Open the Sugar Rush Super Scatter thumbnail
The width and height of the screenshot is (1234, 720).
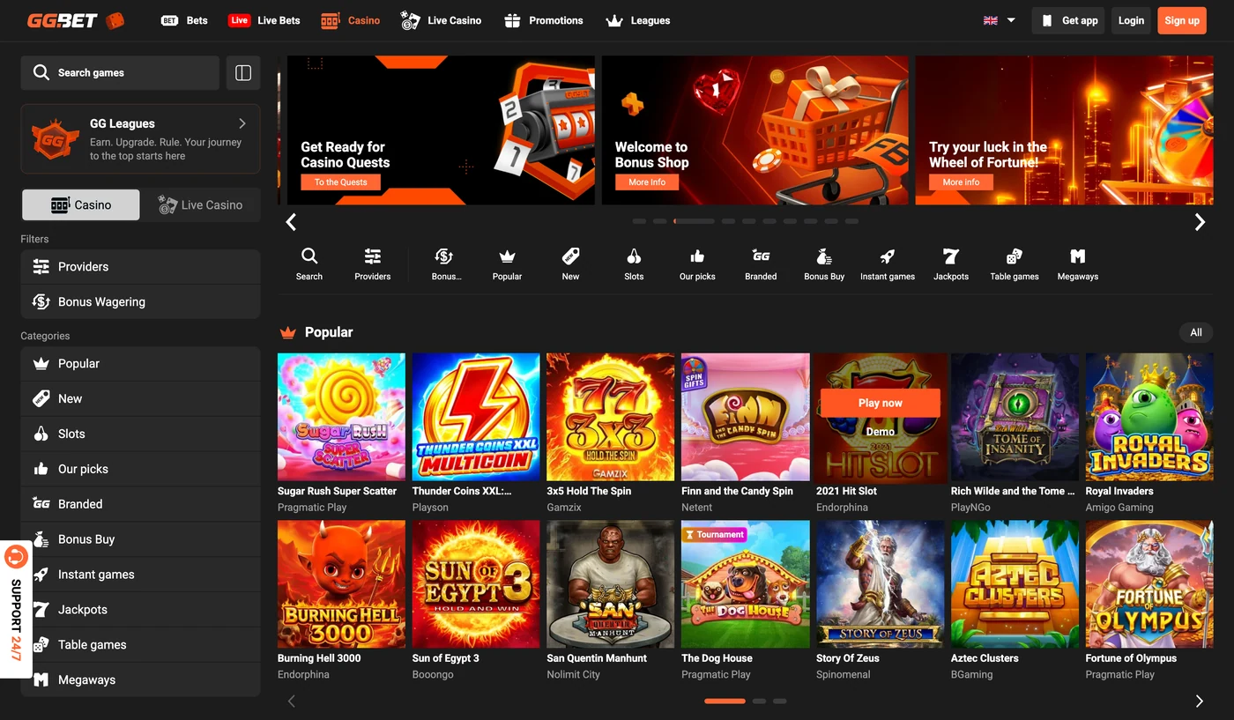(x=341, y=417)
